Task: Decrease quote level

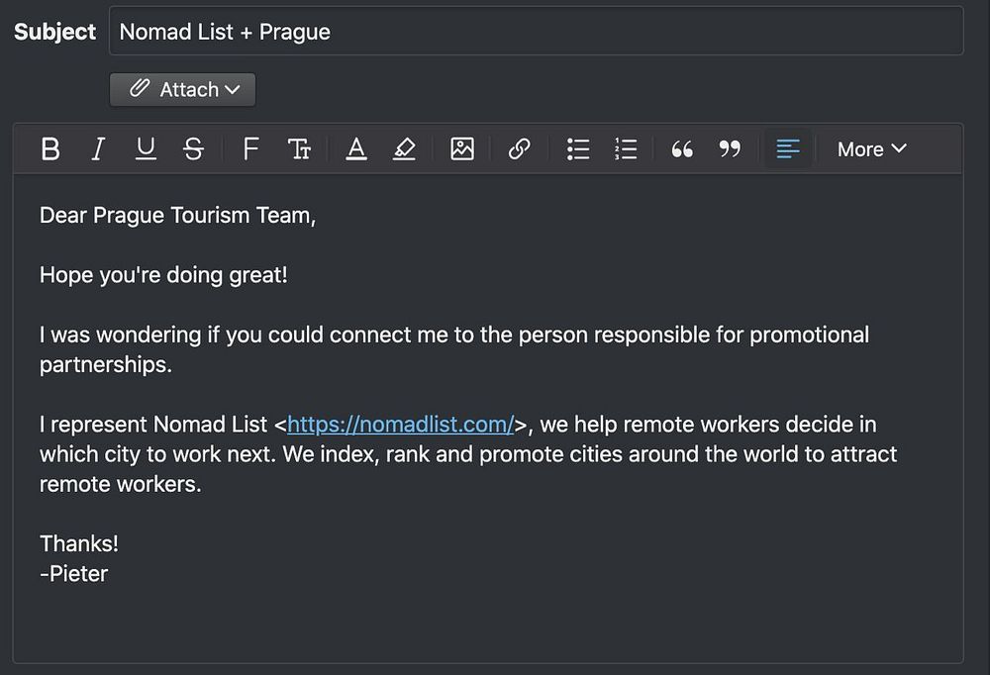Action: [730, 149]
